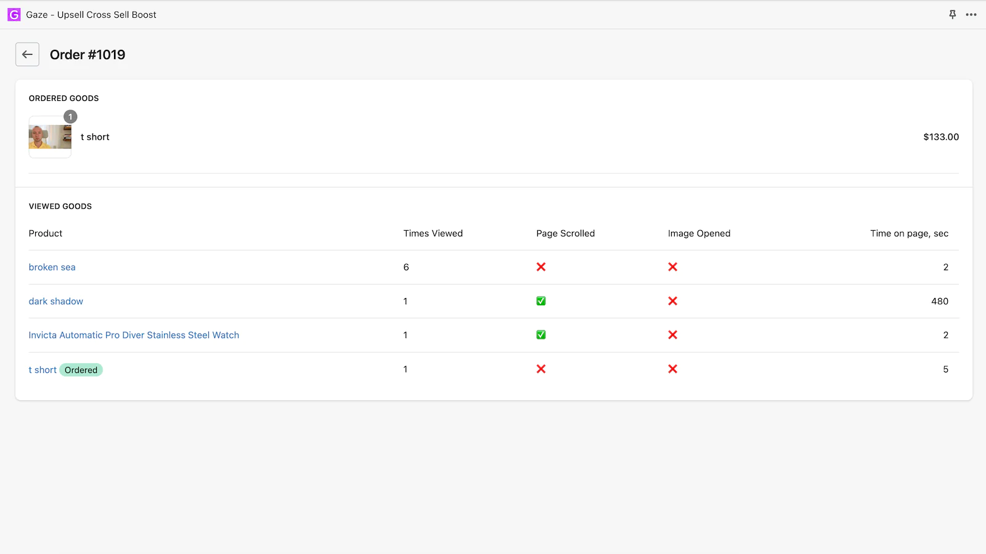Click the Times Viewed column header
The height and width of the screenshot is (554, 986).
pos(433,233)
